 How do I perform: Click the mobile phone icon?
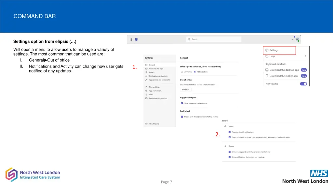[267, 76]
